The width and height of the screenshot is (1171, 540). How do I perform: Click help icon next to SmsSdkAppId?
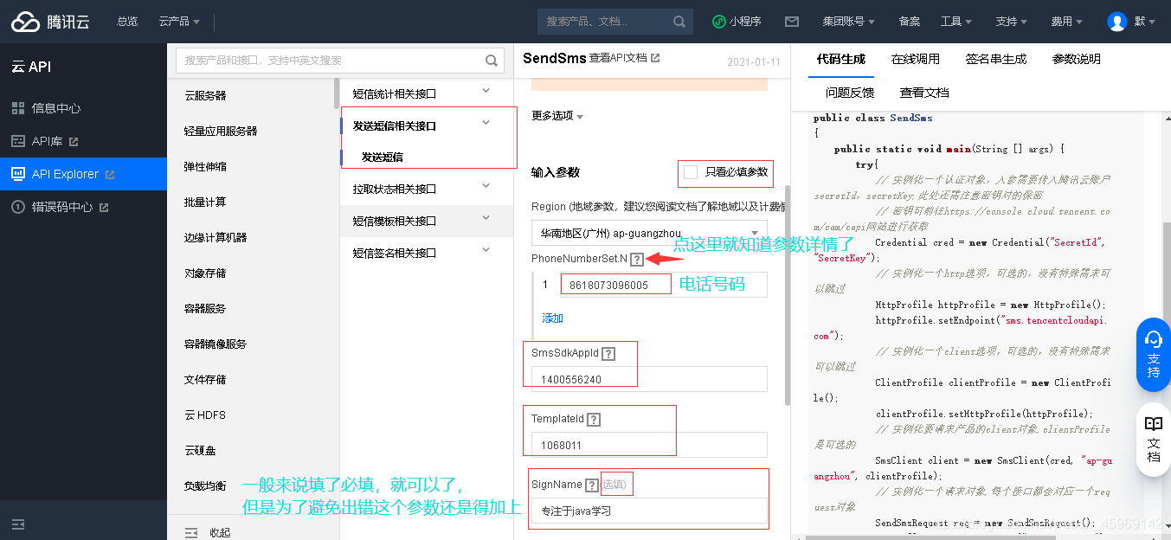pyautogui.click(x=608, y=354)
